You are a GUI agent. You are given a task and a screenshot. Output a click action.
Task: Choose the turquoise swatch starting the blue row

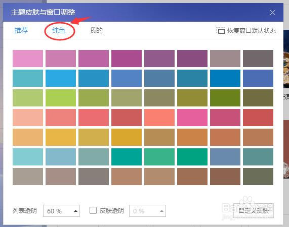pyautogui.click(x=28, y=78)
